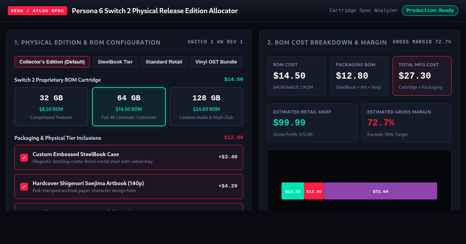This screenshot has height=244, width=466.
Task: Click the "Cartridge Spec Analyzer" label
Action: coord(363,11)
